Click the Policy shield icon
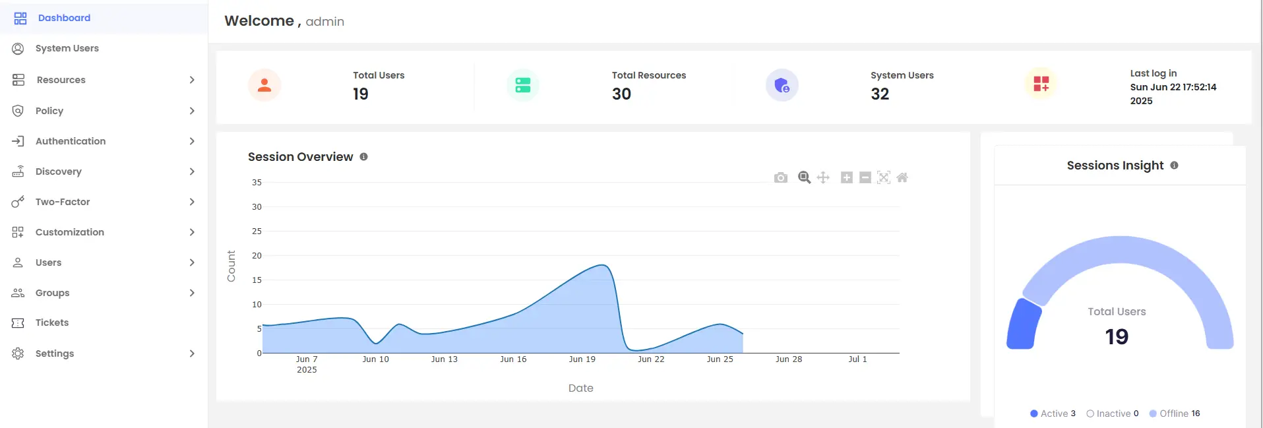 coord(18,110)
